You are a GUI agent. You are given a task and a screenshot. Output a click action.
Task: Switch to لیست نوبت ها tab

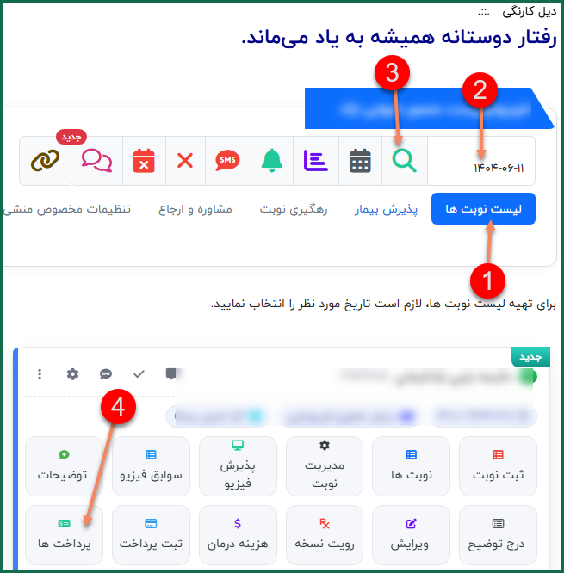tap(483, 209)
